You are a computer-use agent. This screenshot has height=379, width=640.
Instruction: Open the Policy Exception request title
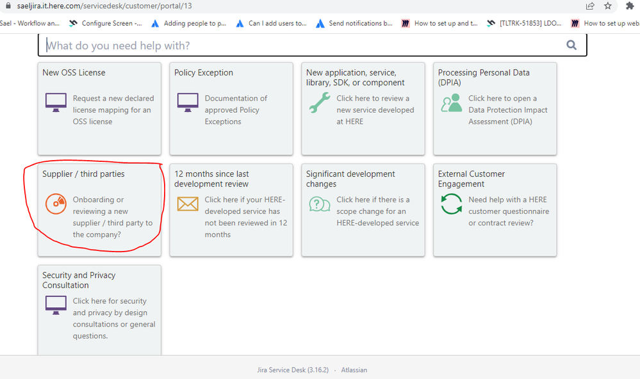204,72
